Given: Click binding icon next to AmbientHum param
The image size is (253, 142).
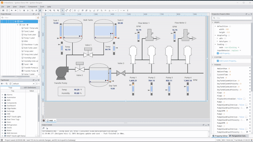Looking at the screenshot, I should (250, 68).
